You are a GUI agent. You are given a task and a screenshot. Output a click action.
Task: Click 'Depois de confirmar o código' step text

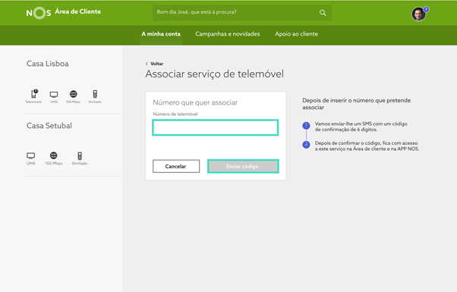pos(367,146)
